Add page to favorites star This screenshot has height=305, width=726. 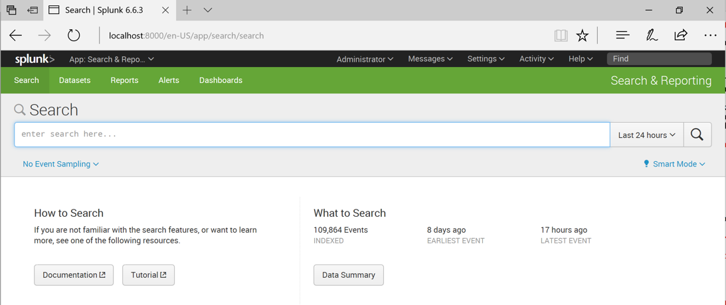[x=583, y=36]
